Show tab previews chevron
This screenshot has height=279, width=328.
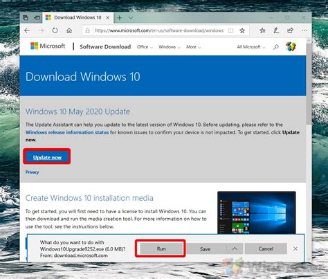pyautogui.click(x=131, y=18)
